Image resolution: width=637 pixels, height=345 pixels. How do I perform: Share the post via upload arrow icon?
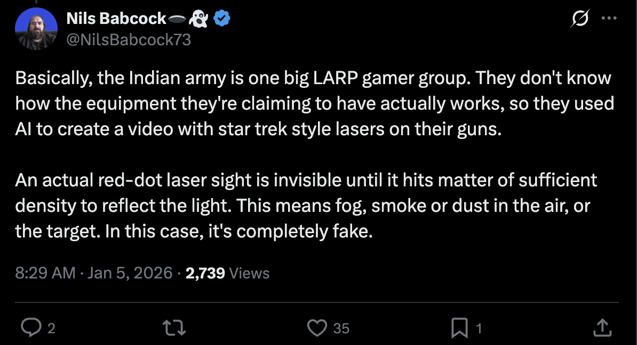pos(602,328)
